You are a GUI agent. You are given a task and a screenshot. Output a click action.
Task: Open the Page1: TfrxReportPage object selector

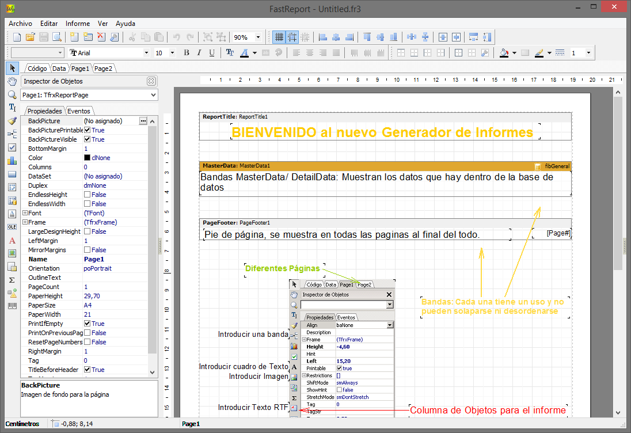[x=89, y=95]
